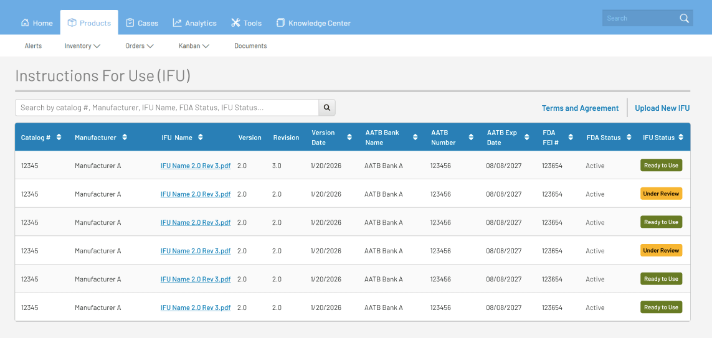Click the top-right header search icon
This screenshot has height=338, width=712.
point(684,18)
